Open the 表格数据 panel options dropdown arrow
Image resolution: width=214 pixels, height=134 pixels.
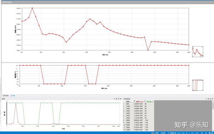pos(206,99)
